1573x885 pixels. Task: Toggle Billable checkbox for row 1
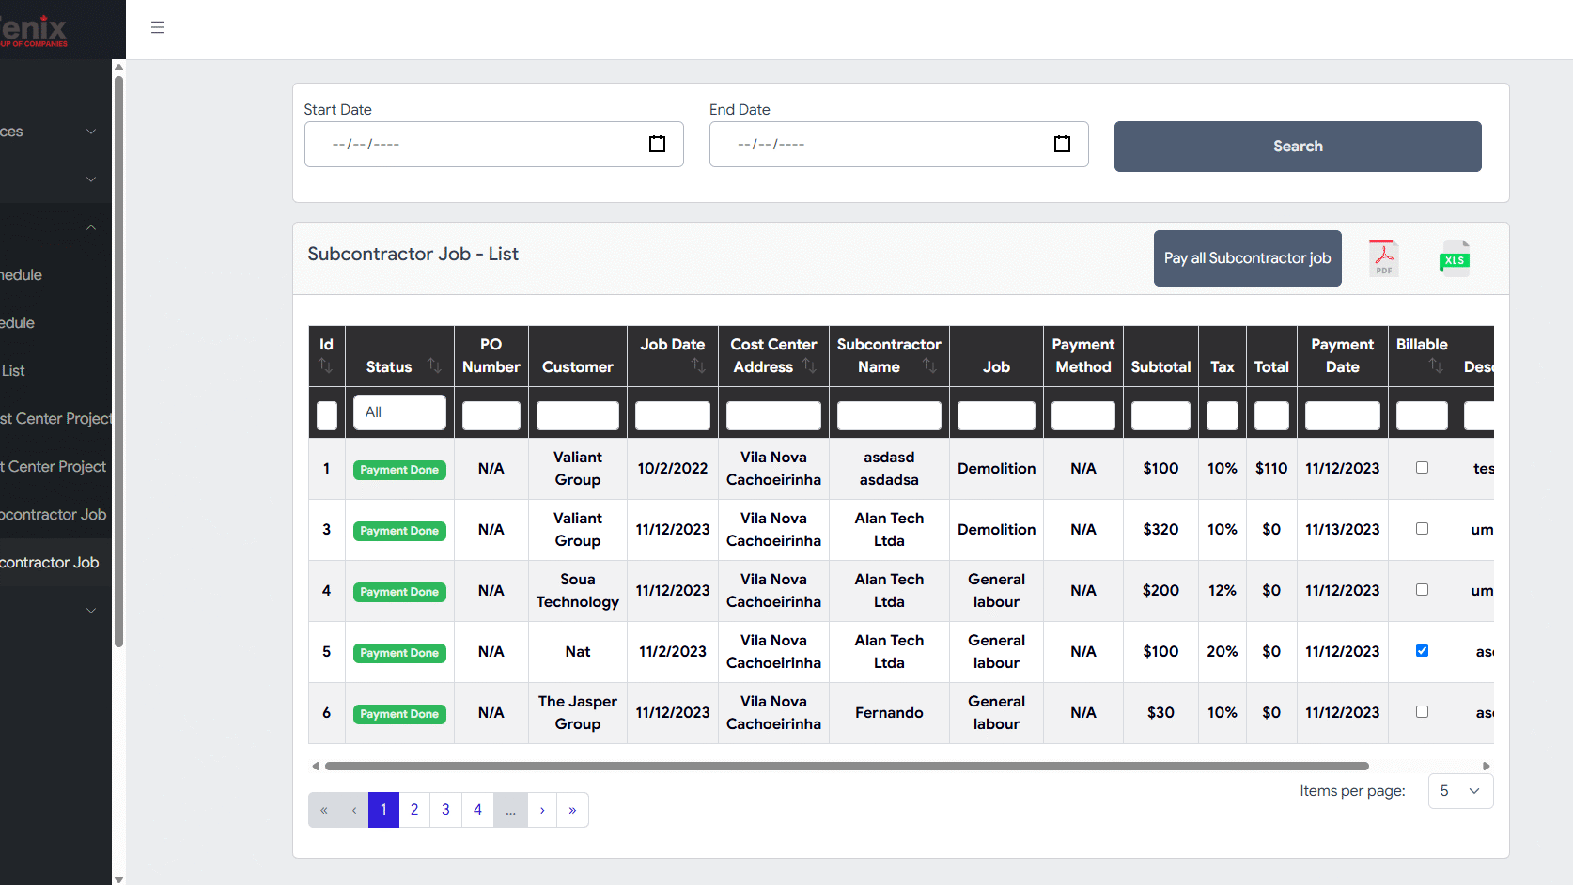(x=1422, y=468)
